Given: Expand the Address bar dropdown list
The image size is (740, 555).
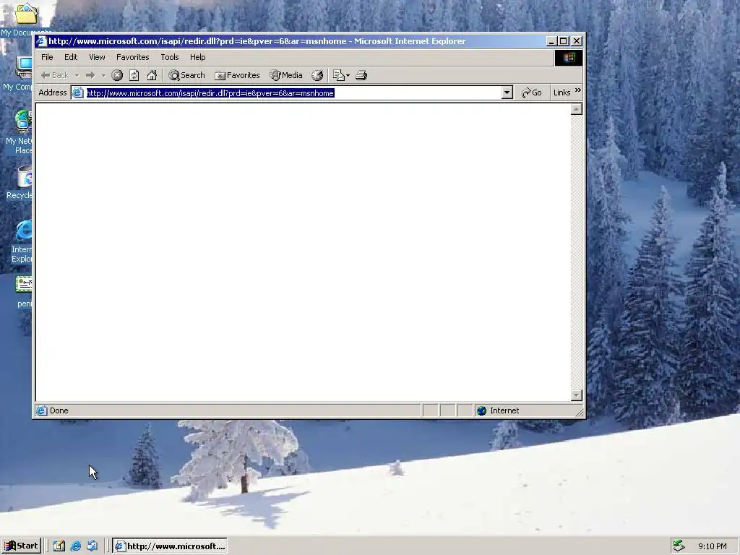Looking at the screenshot, I should coord(507,93).
